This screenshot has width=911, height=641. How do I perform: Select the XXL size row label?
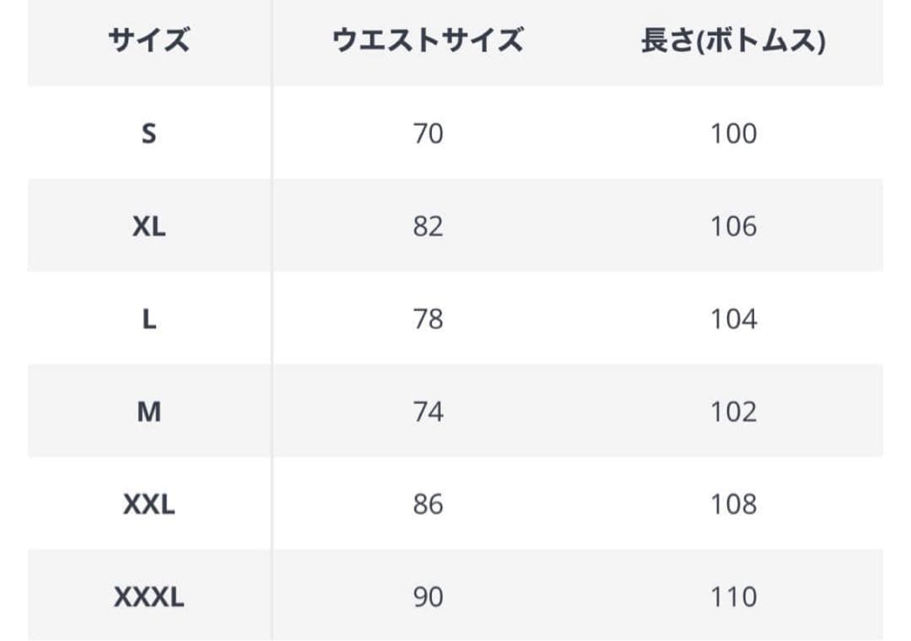[148, 504]
